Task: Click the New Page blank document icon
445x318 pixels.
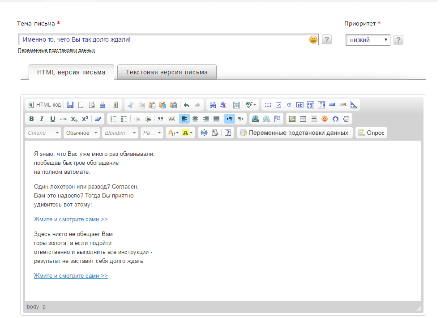Action: [x=81, y=105]
